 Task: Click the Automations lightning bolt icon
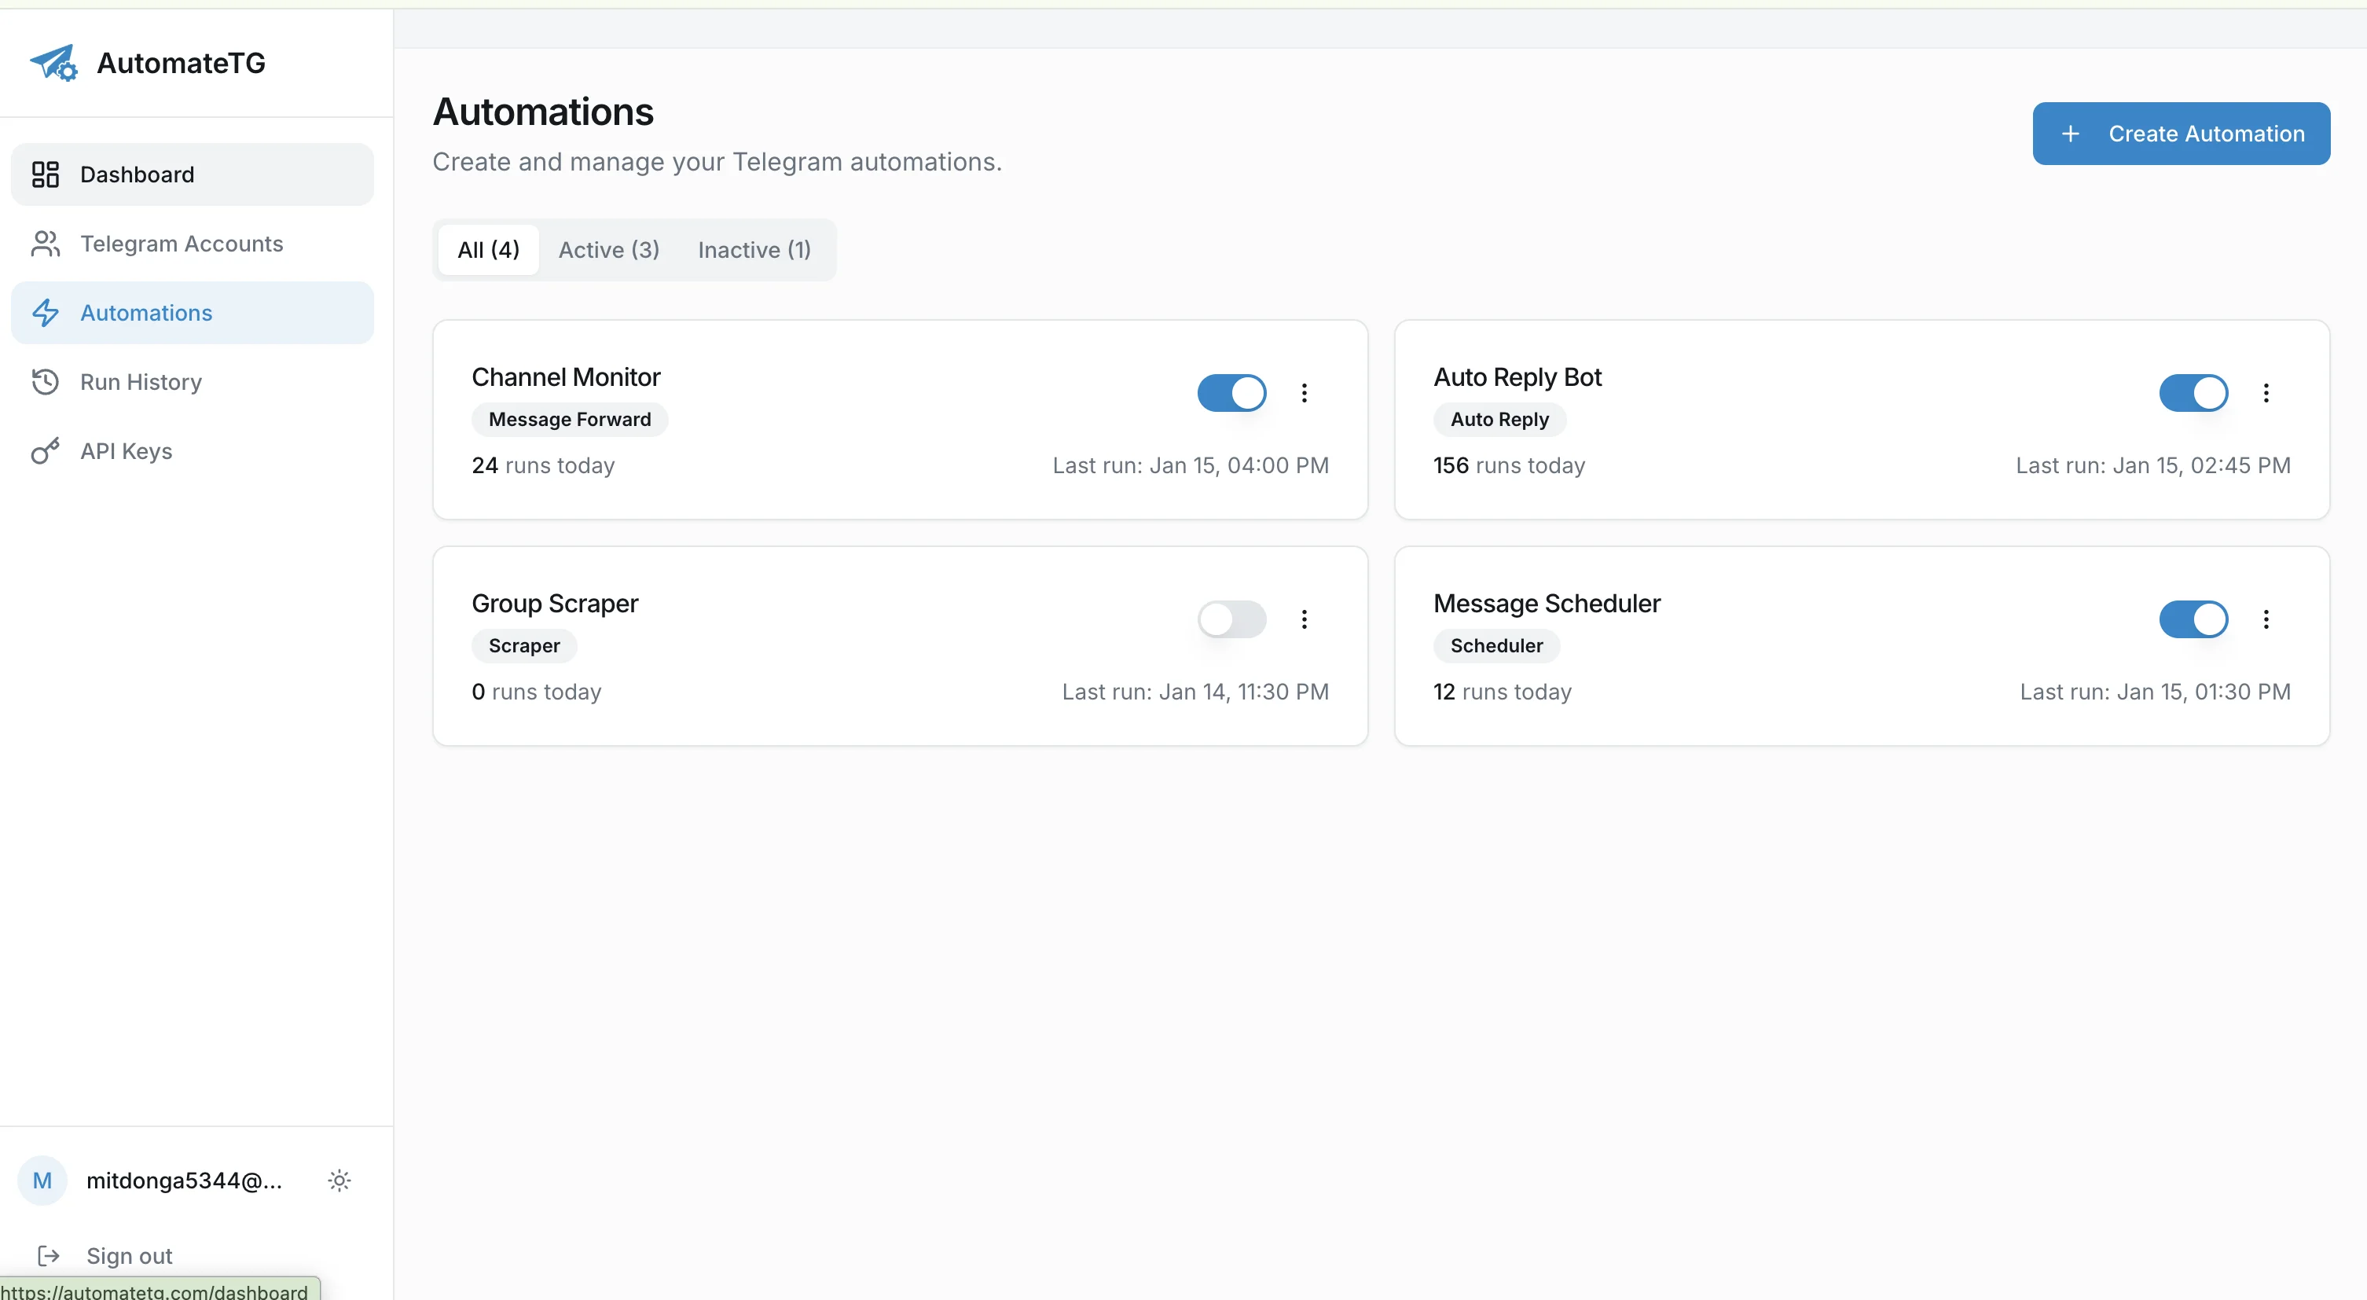[45, 314]
